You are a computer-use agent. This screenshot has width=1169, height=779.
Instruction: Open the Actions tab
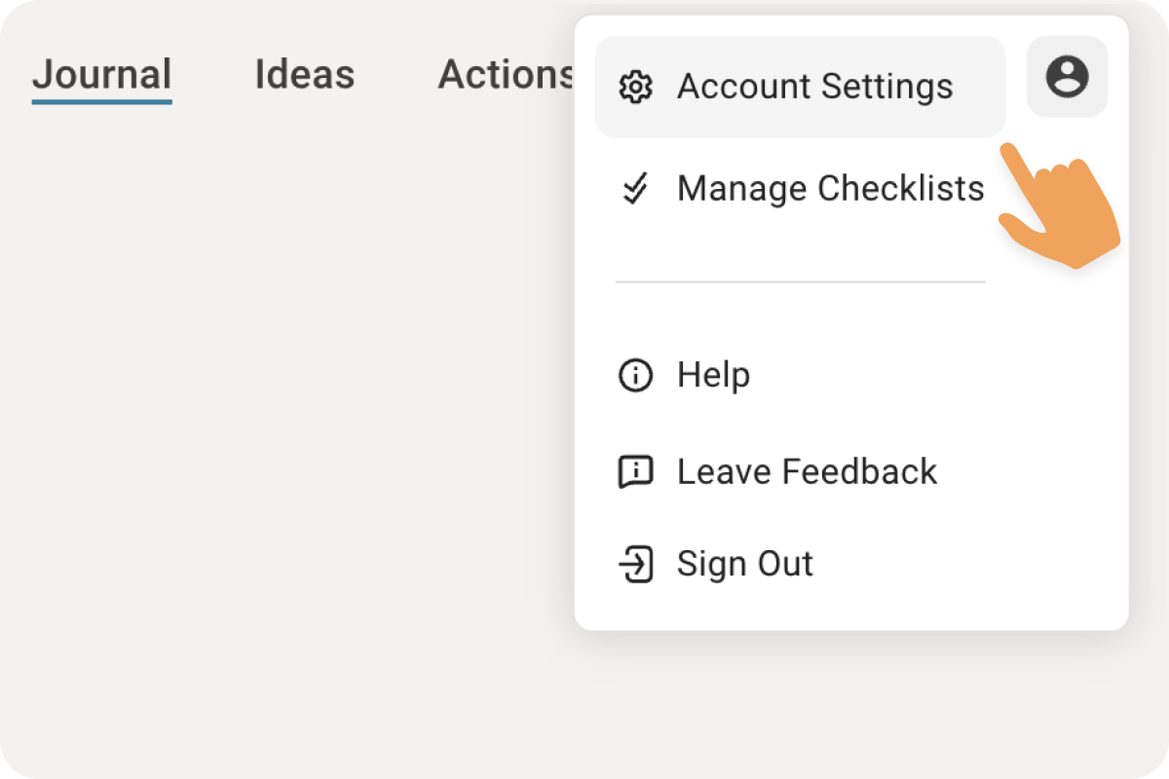pos(507,75)
